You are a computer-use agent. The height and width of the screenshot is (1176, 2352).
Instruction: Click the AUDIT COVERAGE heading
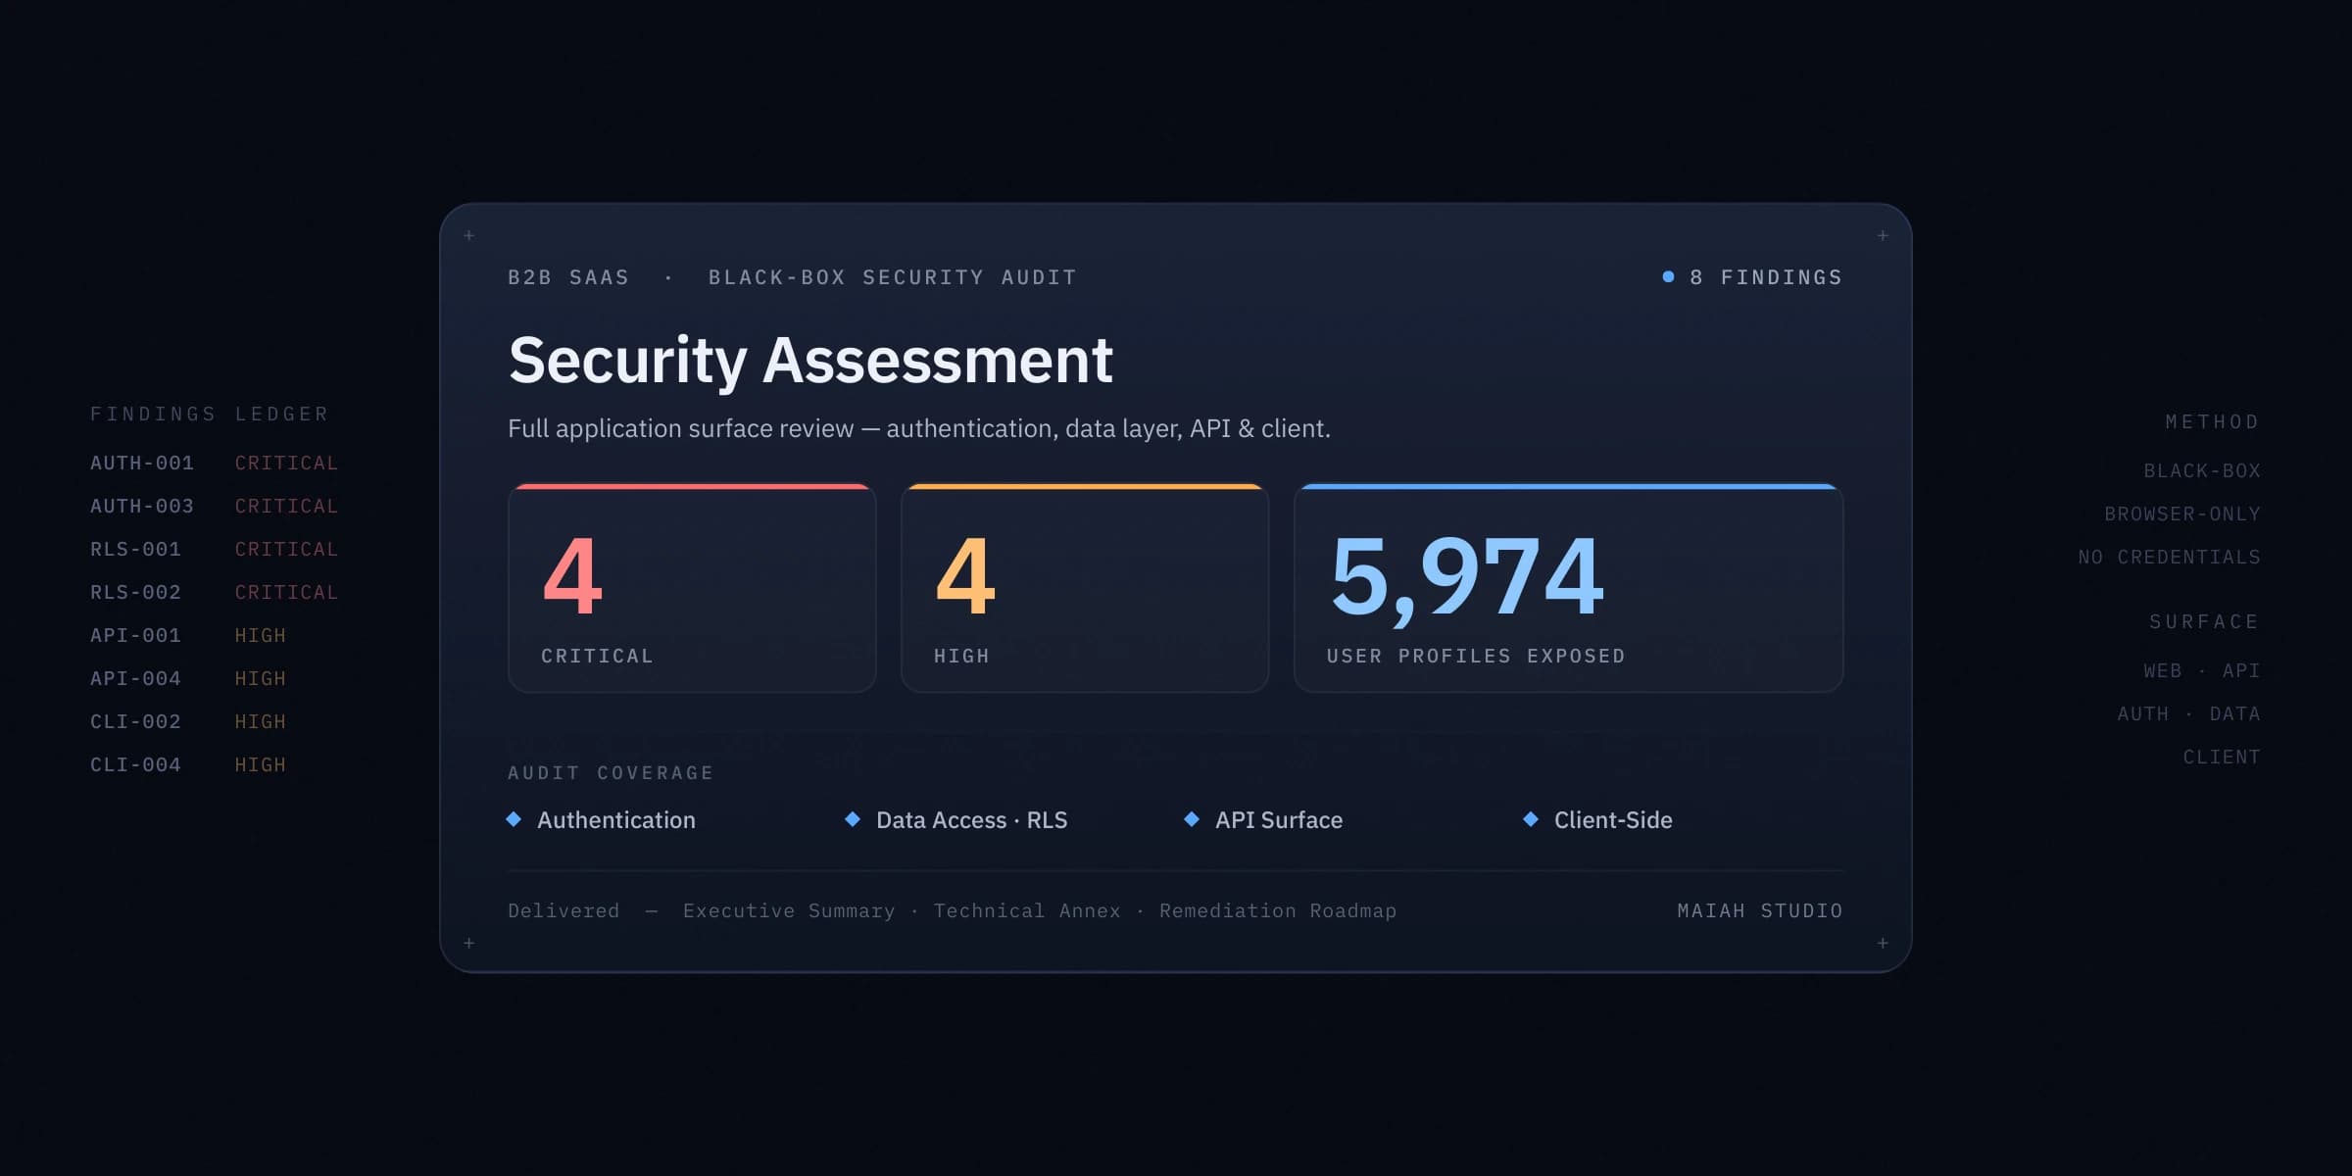[x=611, y=772]
